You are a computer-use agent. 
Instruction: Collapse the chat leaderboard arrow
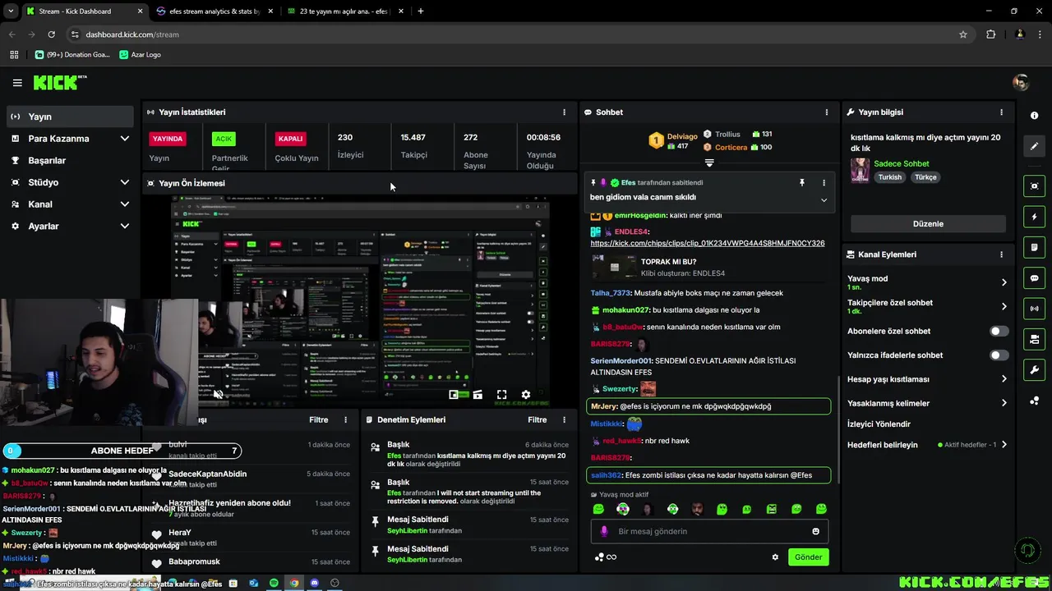709,163
